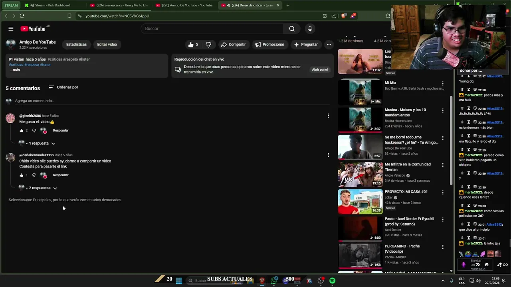The height and width of the screenshot is (287, 511).
Task: Open more options for Pacto video
Action: [x=442, y=219]
